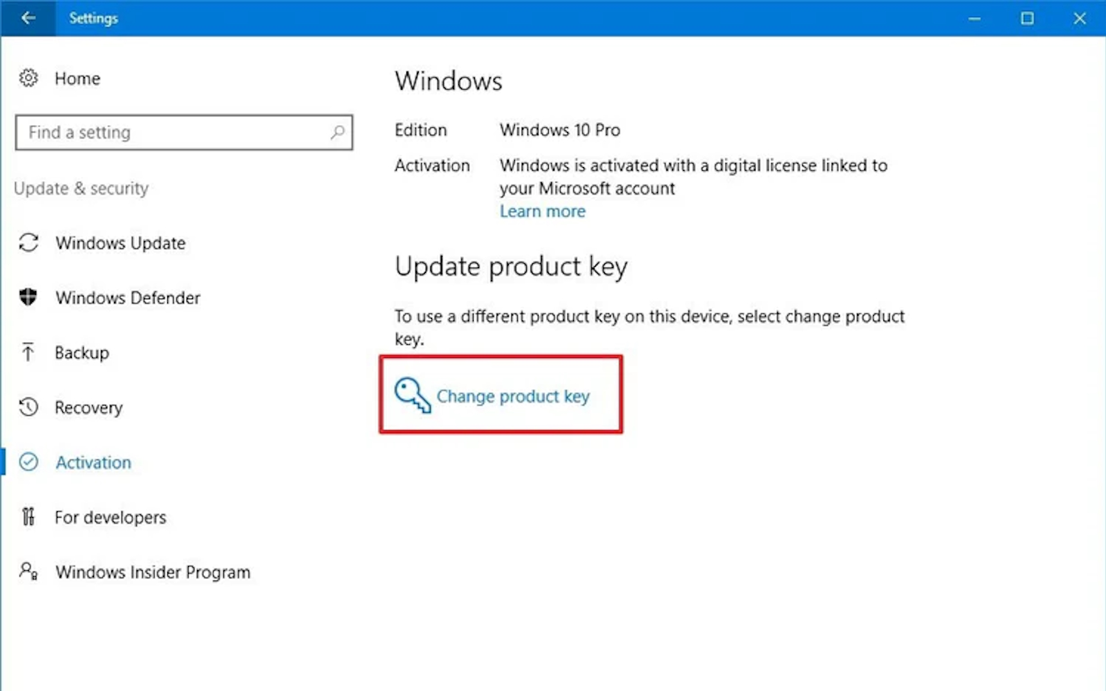Select Recovery in the sidebar
Screen dimensions: 1106x691
(88, 408)
